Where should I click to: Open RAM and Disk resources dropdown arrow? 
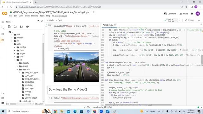point(180,20)
